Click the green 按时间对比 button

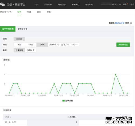coord(123,45)
